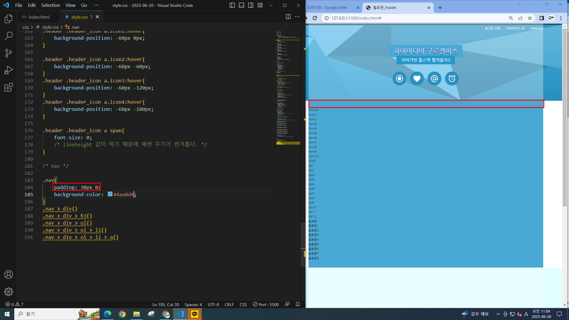Toggle the bottom panel layout button
Screen dimensions: 569x320
pos(242,5)
